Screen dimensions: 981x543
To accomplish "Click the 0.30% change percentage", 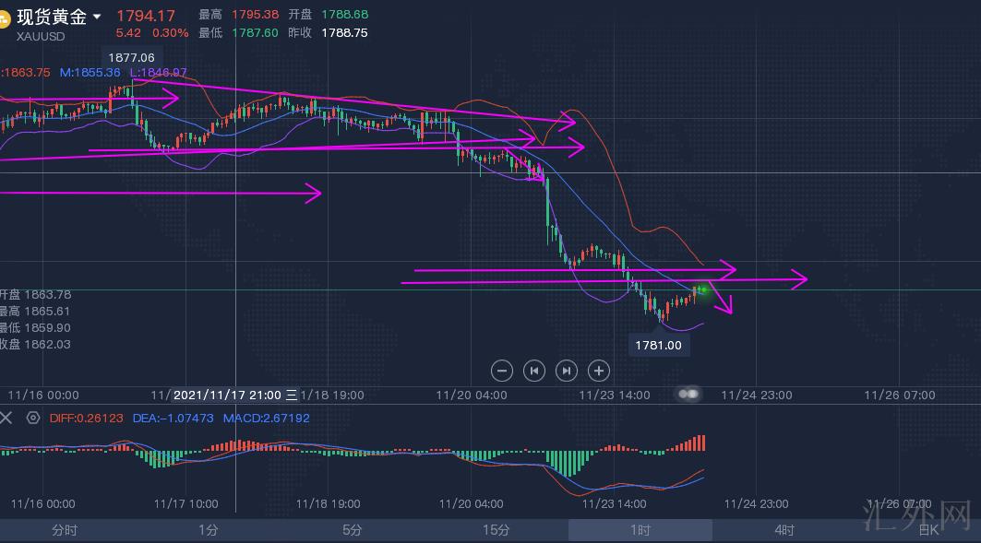I will [170, 33].
